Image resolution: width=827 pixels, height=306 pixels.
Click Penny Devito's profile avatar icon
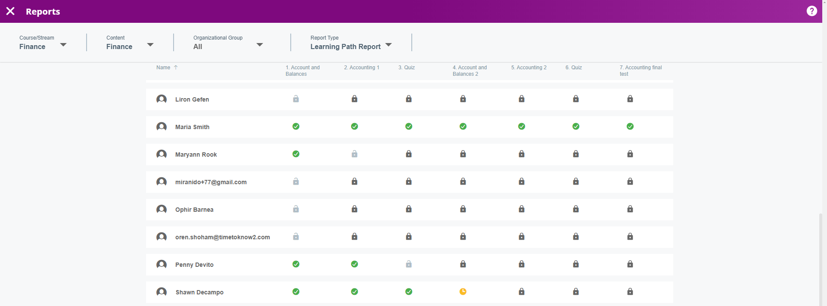162,264
